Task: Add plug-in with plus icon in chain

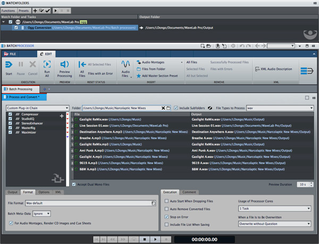Action: pos(62,116)
